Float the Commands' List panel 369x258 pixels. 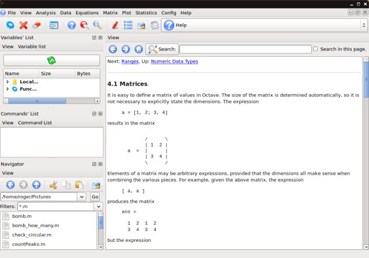94,114
